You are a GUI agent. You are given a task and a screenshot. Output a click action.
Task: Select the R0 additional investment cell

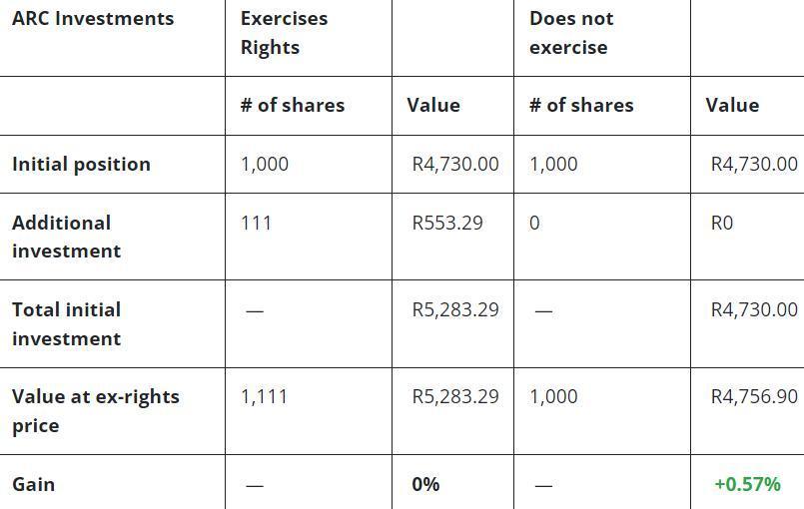[721, 223]
